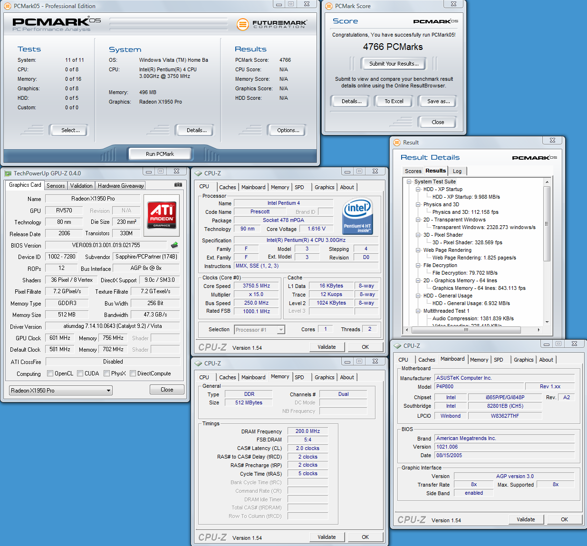Enable the OpenCL checkbox in GPU-Z
The width and height of the screenshot is (587, 546).
click(x=50, y=374)
